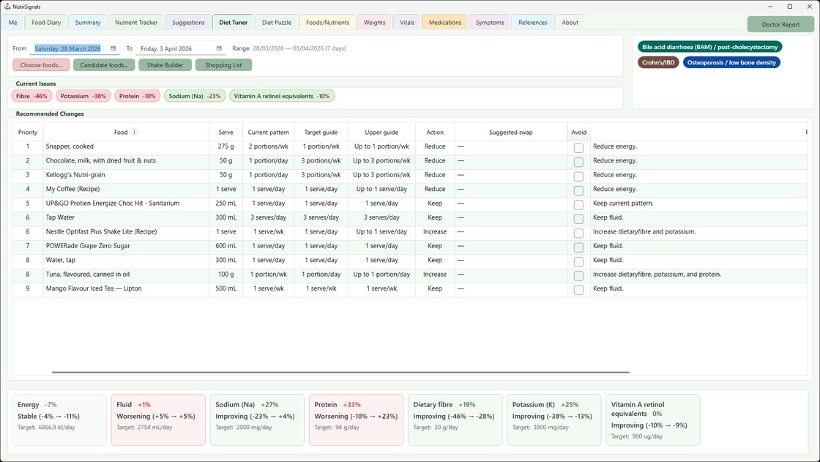Check the Avoid box for Snapper, cooked
Image resolution: width=820 pixels, height=462 pixels.
tap(578, 146)
